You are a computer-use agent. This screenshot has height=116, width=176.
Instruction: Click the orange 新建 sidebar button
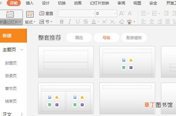point(13,36)
